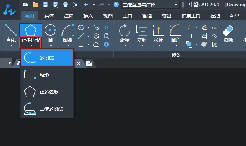
Task: Open plot preview icon beside the printer
Action: [x=76, y=5]
